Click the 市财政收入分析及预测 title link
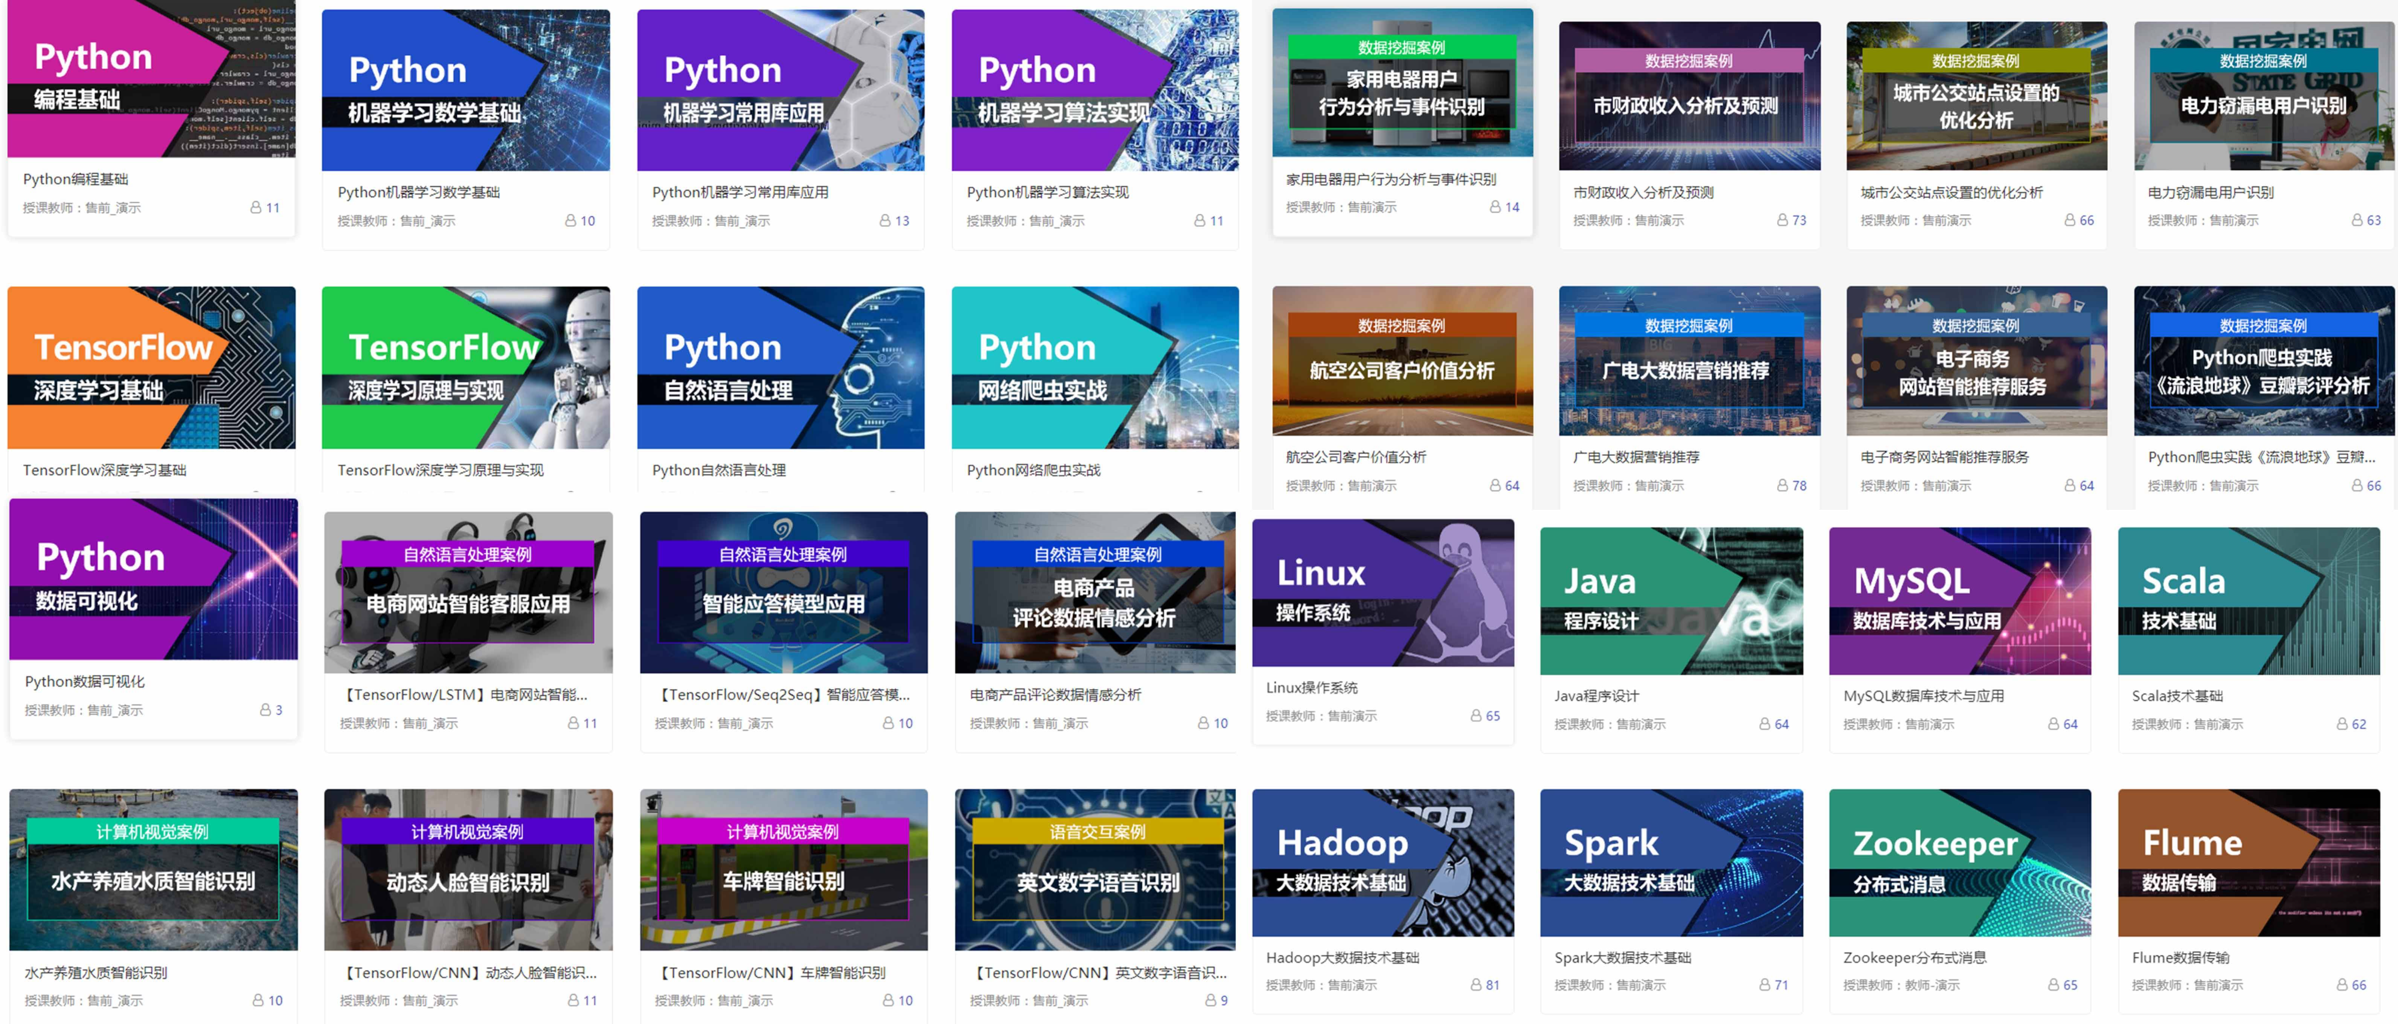Viewport: 2398px width, 1024px height. [x=1643, y=193]
